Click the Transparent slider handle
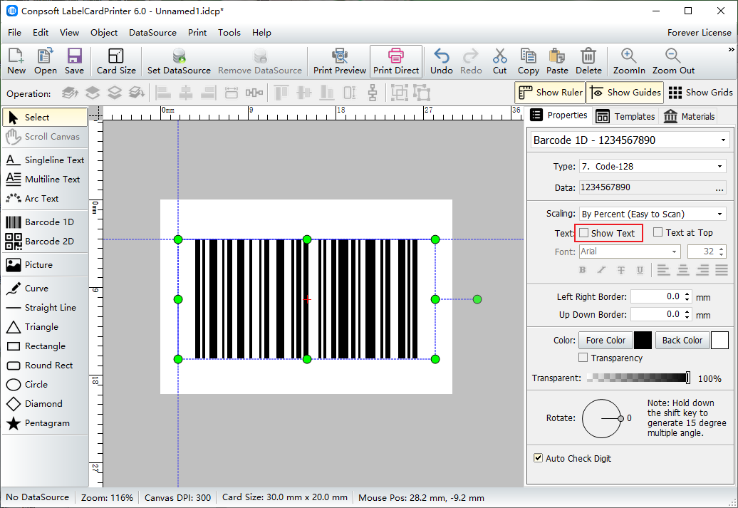The image size is (738, 508). pyautogui.click(x=687, y=378)
